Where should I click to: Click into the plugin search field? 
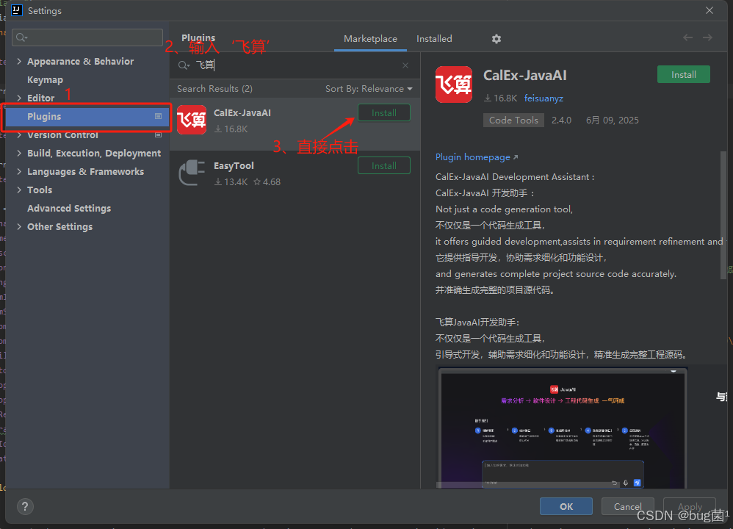click(295, 65)
